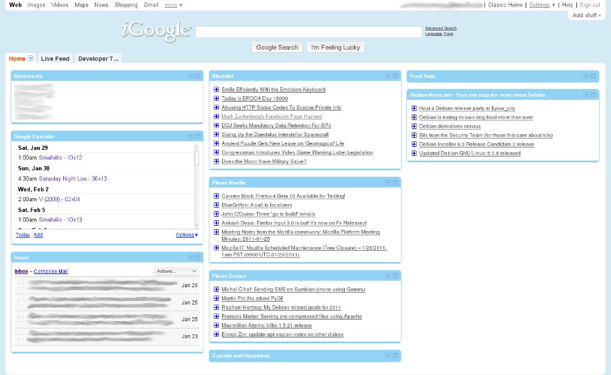
Task: Expand plus icon for 'DOJ Seeks Mandatory Data Retention'
Action: pyautogui.click(x=216, y=125)
